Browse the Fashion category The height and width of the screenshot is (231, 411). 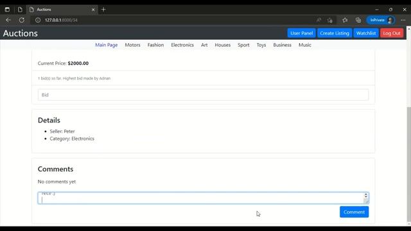(x=155, y=45)
